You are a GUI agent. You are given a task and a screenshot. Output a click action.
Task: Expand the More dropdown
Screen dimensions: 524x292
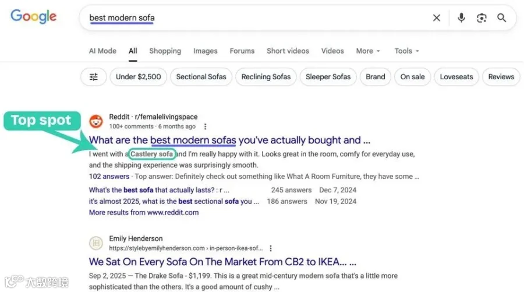(x=368, y=51)
